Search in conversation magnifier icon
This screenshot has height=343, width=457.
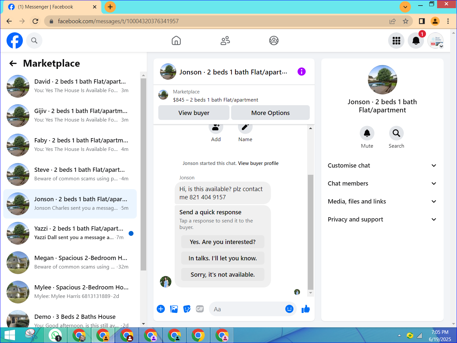[x=396, y=133]
